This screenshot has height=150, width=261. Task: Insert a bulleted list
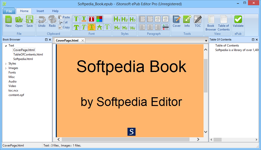[x=142, y=19]
